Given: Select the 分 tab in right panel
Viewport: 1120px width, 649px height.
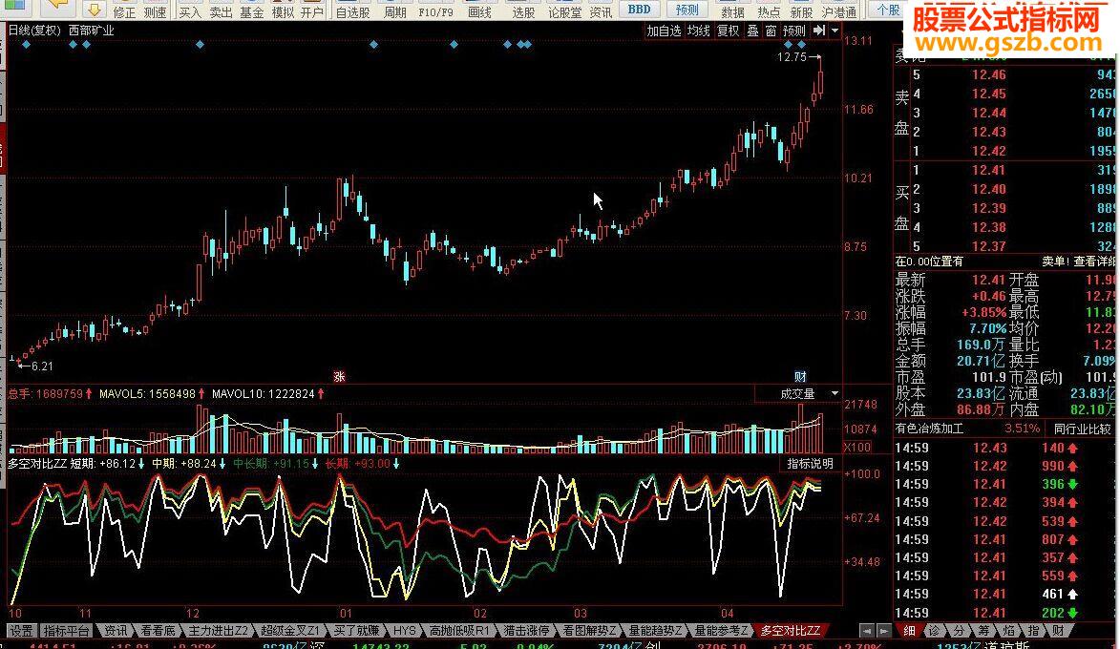Looking at the screenshot, I should pyautogui.click(x=959, y=631).
